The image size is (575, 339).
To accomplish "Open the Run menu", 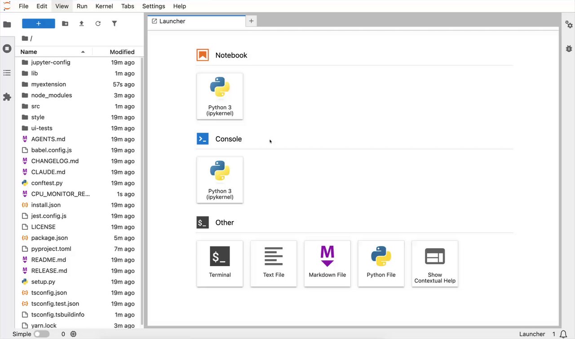I will (82, 6).
